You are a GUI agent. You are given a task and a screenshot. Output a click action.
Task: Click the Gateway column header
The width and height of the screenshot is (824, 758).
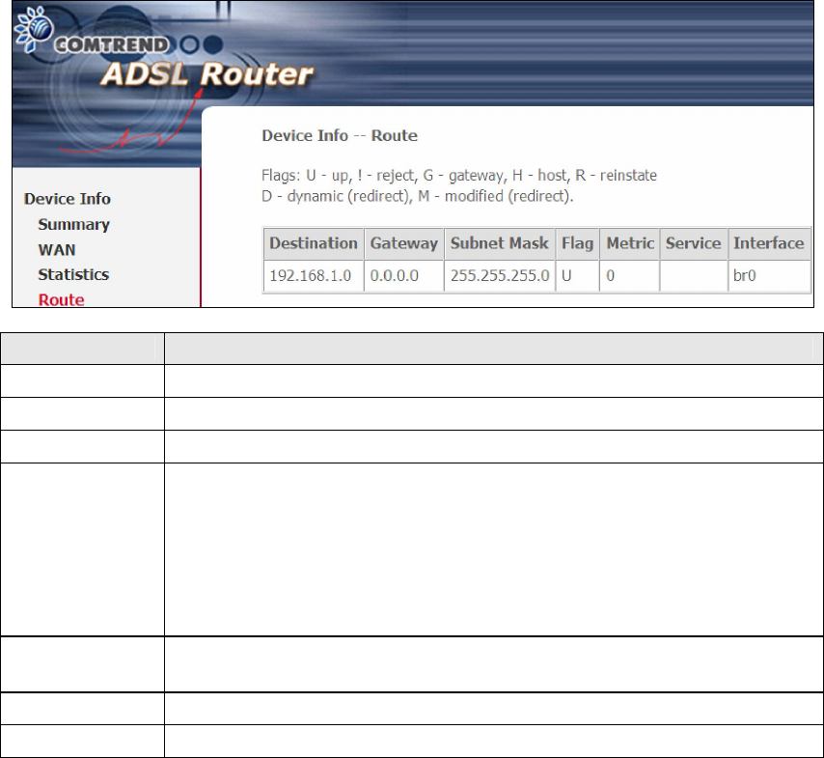click(403, 243)
